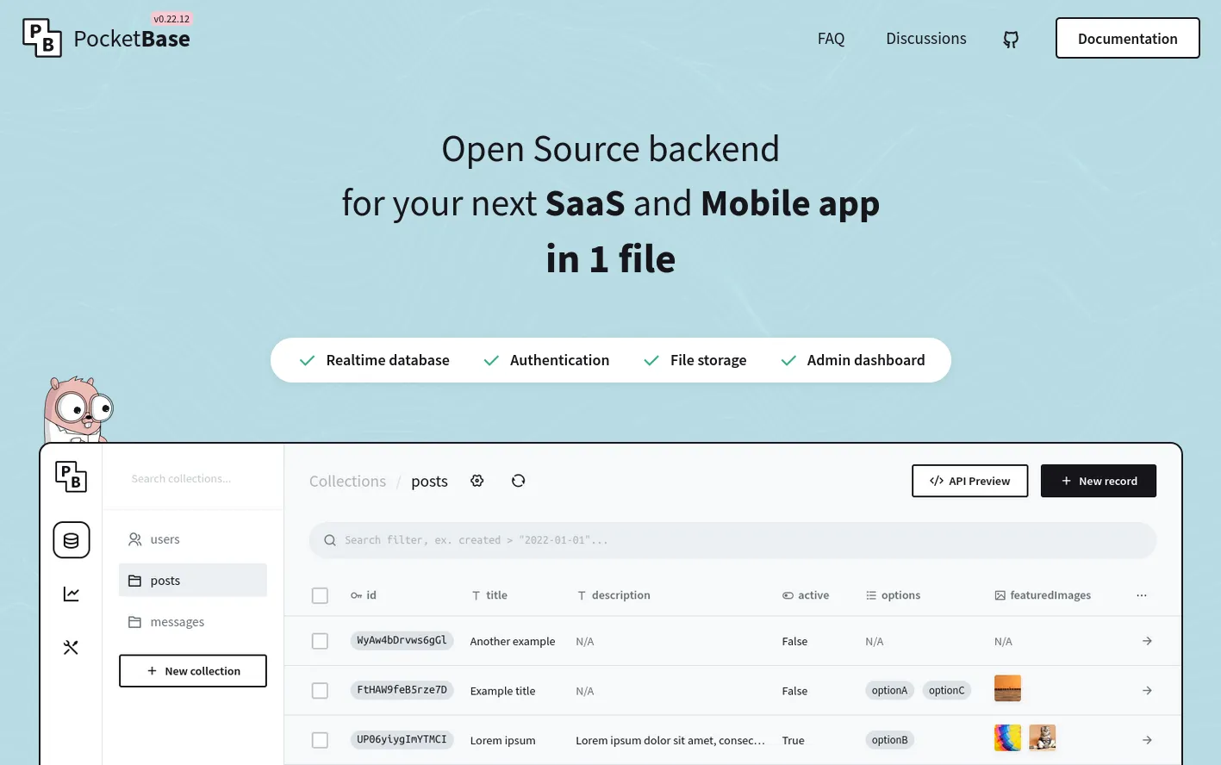Click the optionB tag
The width and height of the screenshot is (1221, 765).
click(x=889, y=740)
